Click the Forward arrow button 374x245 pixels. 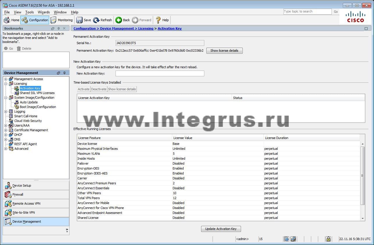[141, 20]
